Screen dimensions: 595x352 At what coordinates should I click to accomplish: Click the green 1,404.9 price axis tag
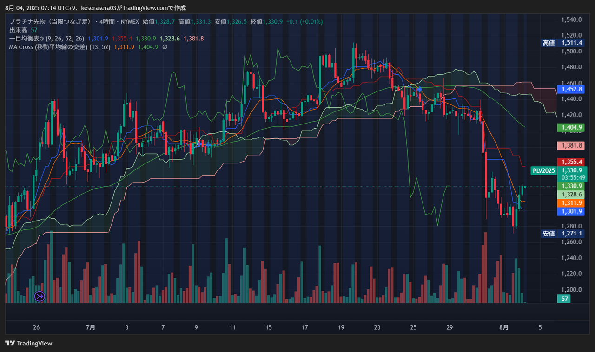tap(571, 127)
